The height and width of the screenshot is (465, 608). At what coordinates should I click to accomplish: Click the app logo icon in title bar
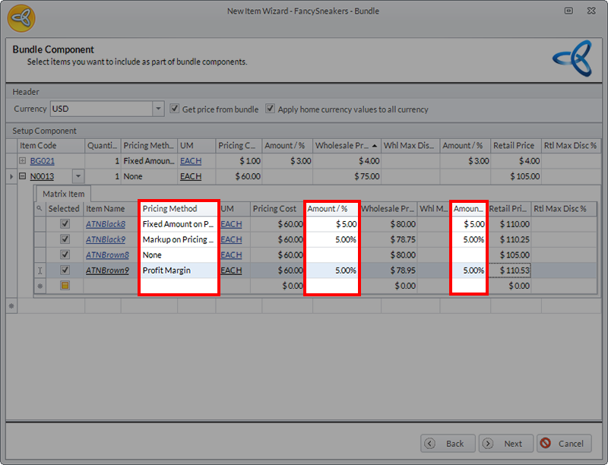coord(21,17)
